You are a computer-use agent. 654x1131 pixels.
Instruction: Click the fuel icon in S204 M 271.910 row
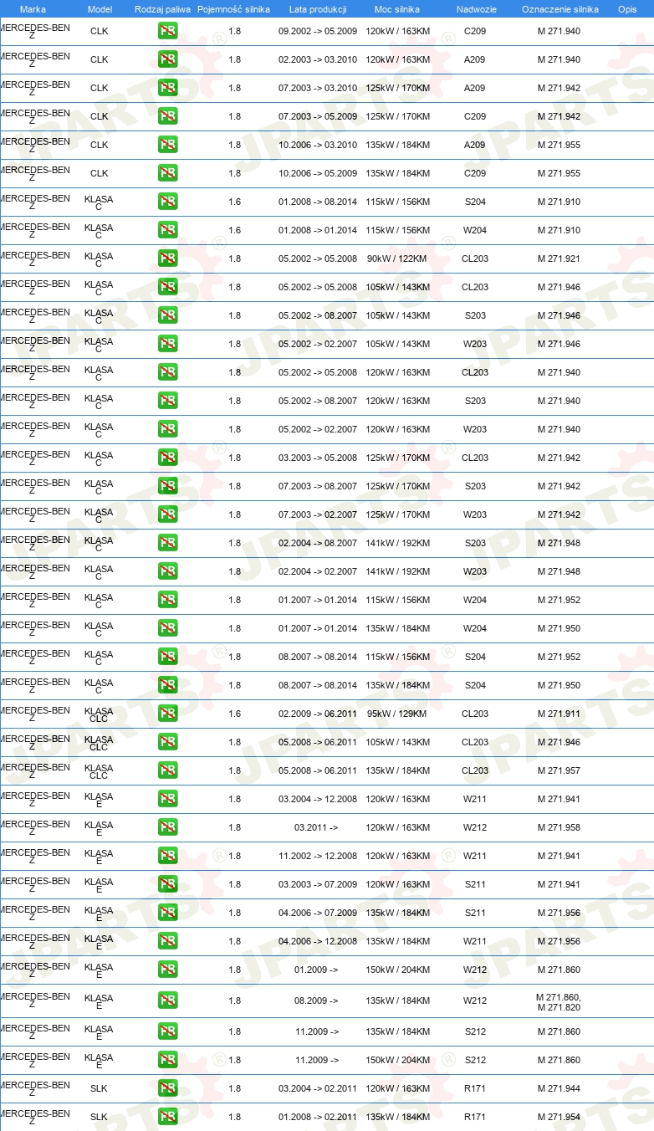coord(167,202)
